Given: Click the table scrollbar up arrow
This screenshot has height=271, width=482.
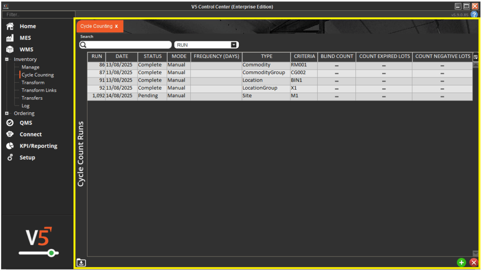Looking at the screenshot, I should (x=475, y=65).
